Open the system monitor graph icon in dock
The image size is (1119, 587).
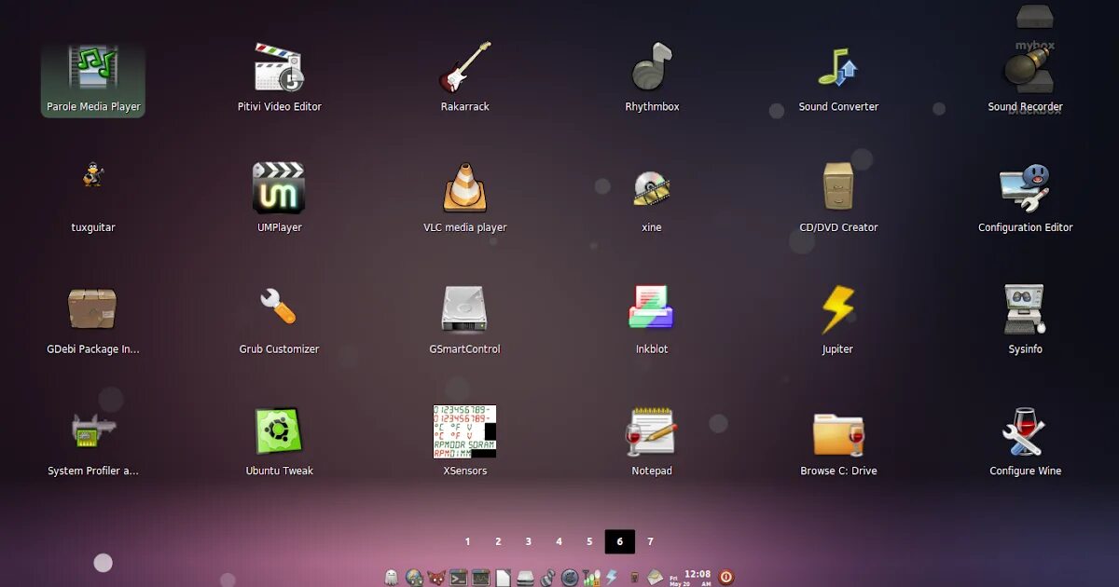(x=480, y=578)
